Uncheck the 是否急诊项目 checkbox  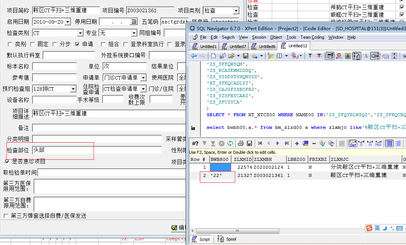point(7,162)
